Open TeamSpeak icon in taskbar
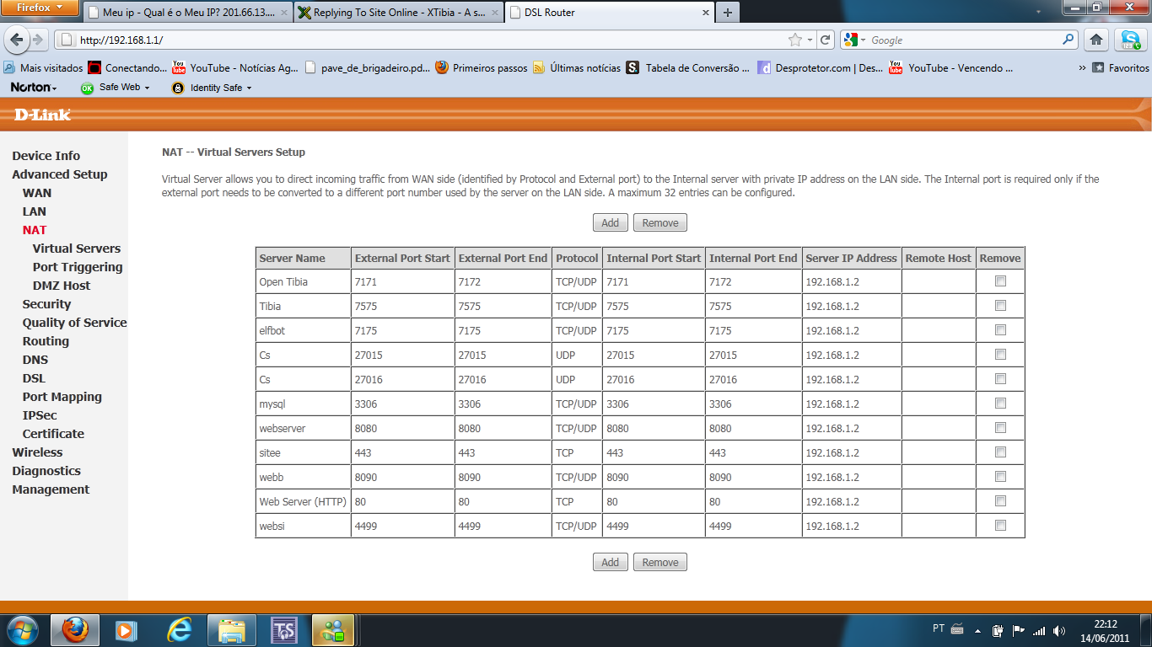This screenshot has height=647, width=1152. (284, 629)
